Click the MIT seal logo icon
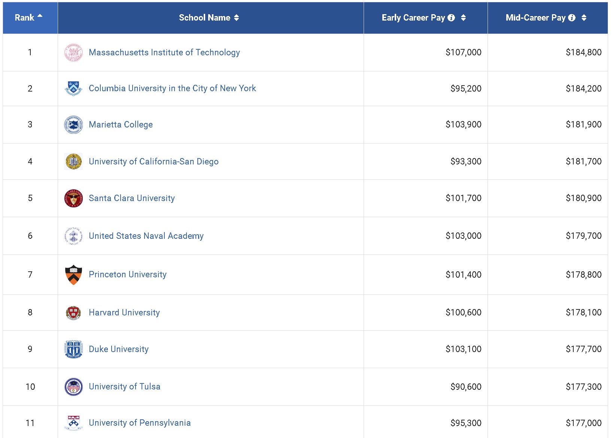 [73, 52]
